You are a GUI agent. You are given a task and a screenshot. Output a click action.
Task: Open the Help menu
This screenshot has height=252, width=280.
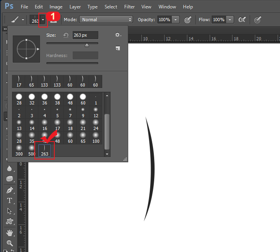(x=188, y=7)
